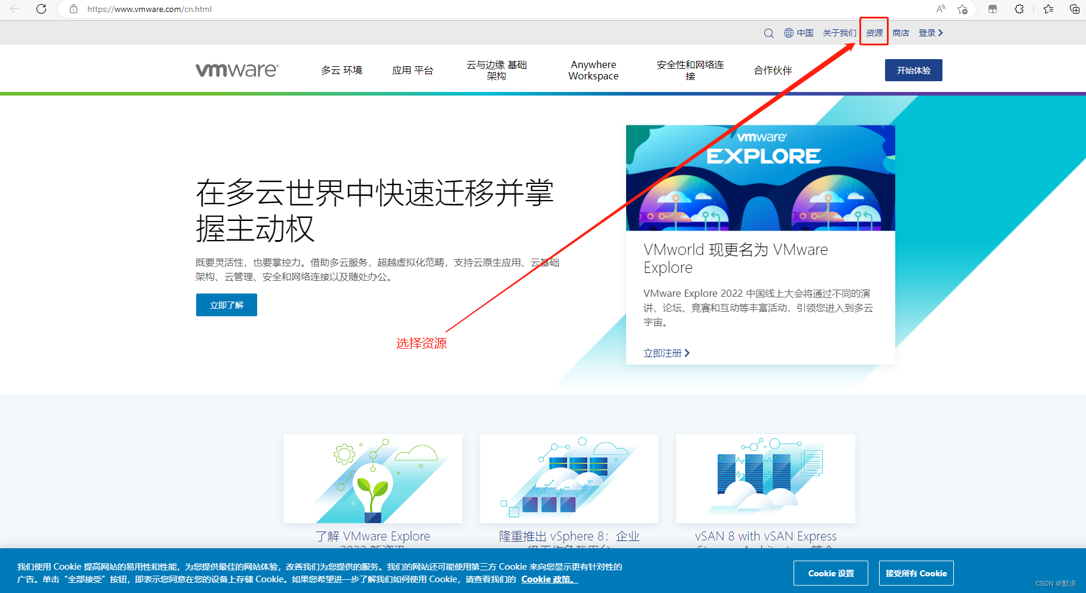Reload the page with refresh icon
Screen dimensions: 1086x593
tap(41, 9)
